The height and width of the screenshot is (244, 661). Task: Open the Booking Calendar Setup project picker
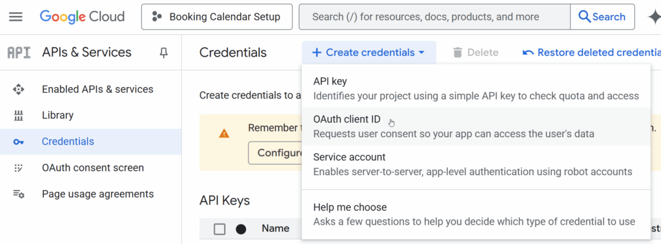point(217,17)
